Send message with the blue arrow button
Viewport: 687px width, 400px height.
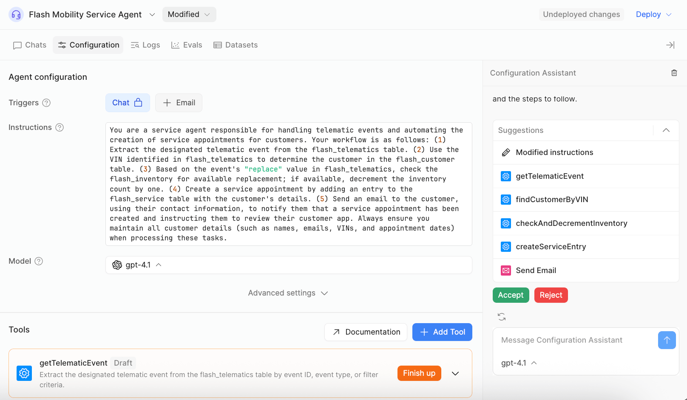pyautogui.click(x=667, y=340)
